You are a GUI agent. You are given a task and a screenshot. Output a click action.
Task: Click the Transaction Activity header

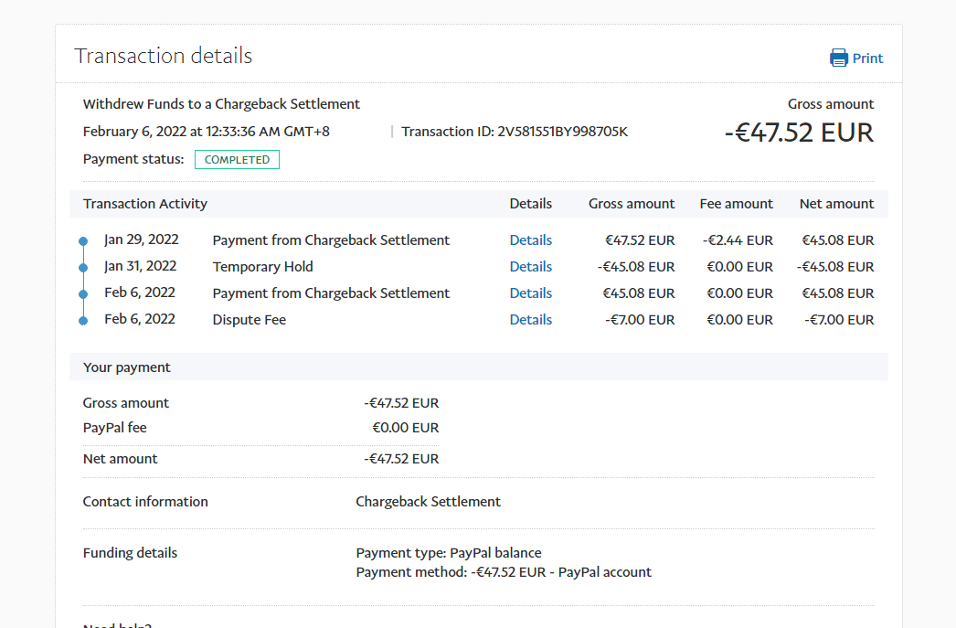pyautogui.click(x=145, y=204)
